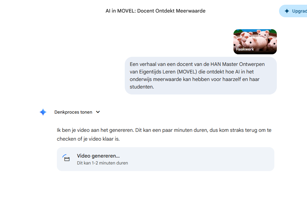Click the text Dit kan 1-2 minuten duren
The height and width of the screenshot is (199, 307).
coord(102,163)
